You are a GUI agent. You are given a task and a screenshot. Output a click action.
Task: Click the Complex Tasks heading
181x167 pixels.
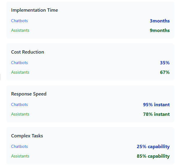tap(27, 136)
